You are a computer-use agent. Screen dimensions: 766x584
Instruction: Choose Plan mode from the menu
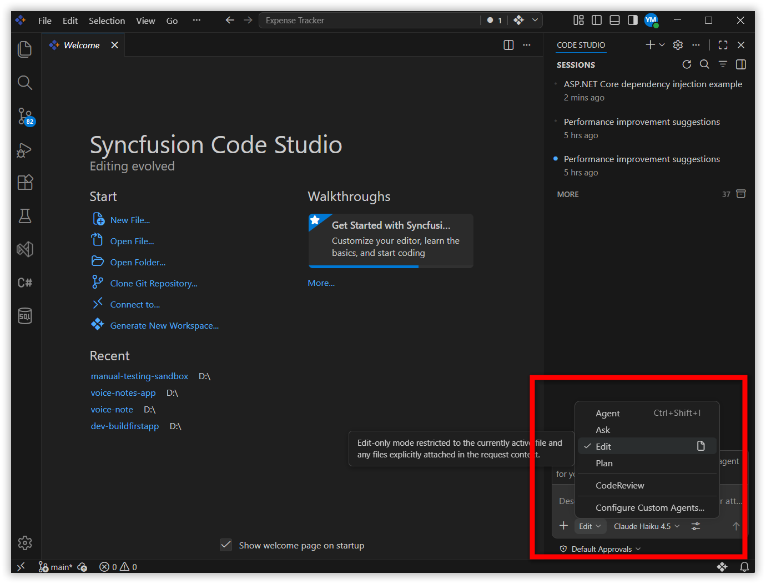(x=647, y=463)
